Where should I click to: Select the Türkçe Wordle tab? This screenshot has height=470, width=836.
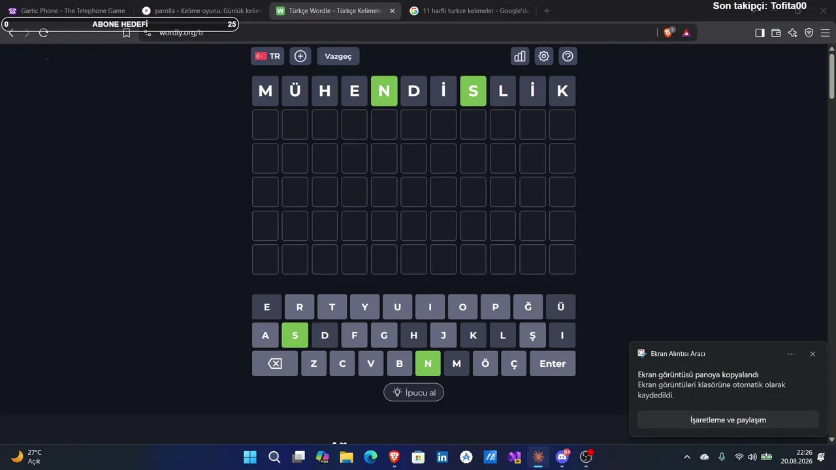[x=335, y=10]
